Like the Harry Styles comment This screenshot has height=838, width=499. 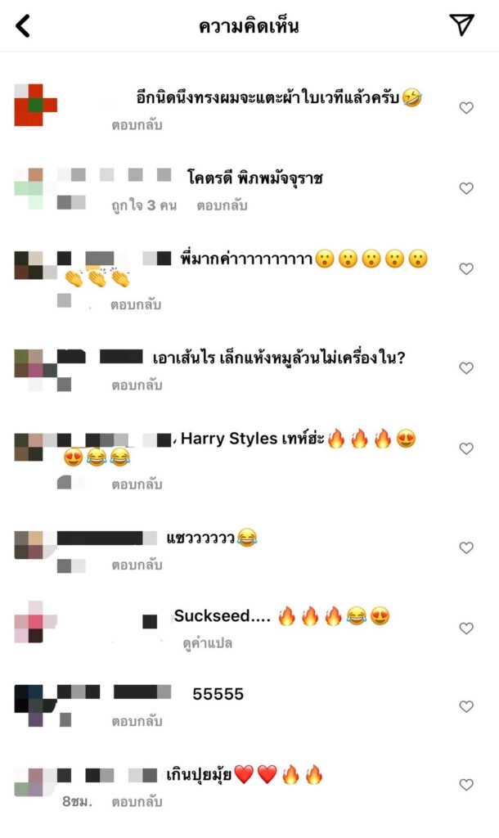pos(466,449)
